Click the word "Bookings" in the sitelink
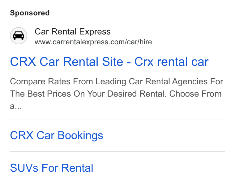 (80, 135)
